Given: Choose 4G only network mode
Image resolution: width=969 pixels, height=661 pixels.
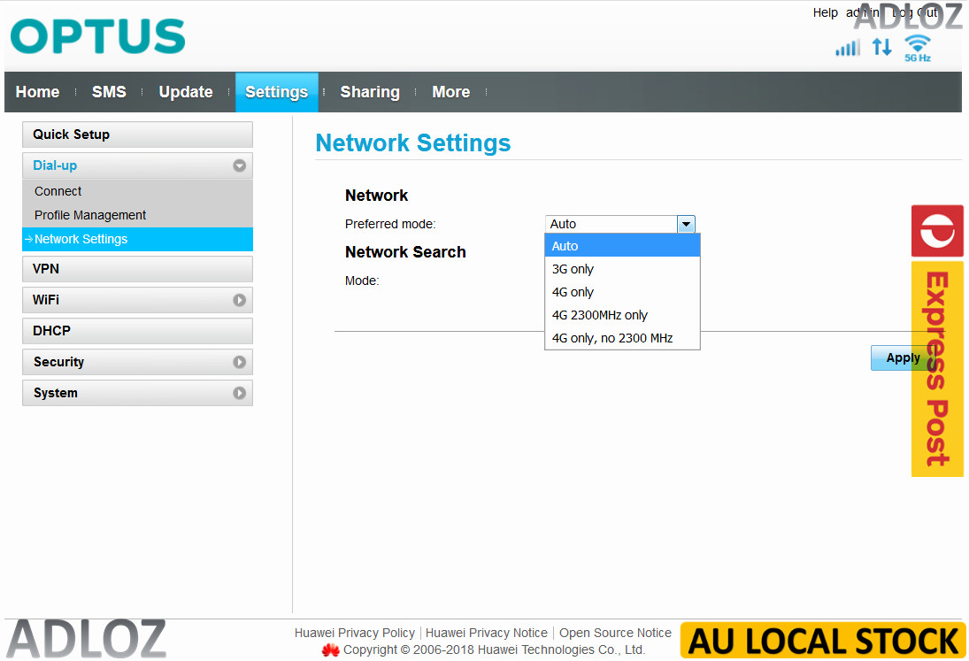Looking at the screenshot, I should click(x=622, y=292).
